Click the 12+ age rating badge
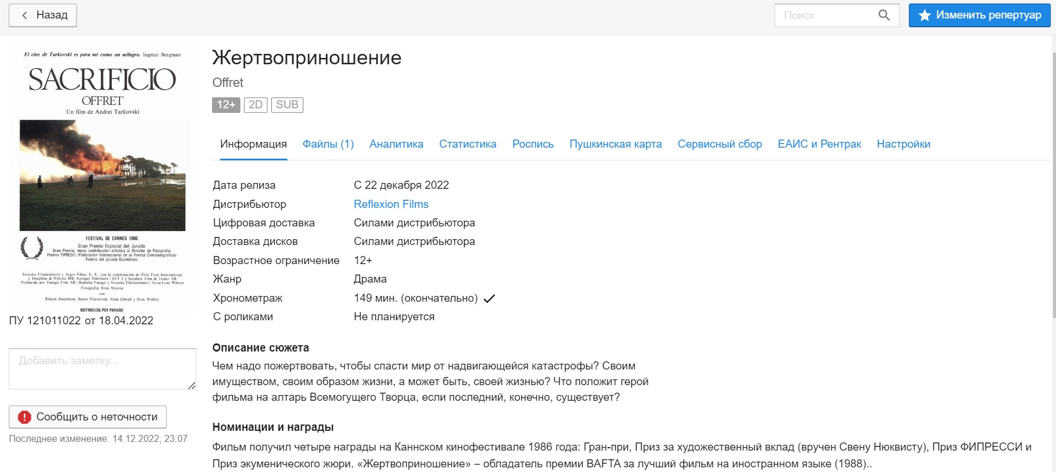 click(226, 105)
